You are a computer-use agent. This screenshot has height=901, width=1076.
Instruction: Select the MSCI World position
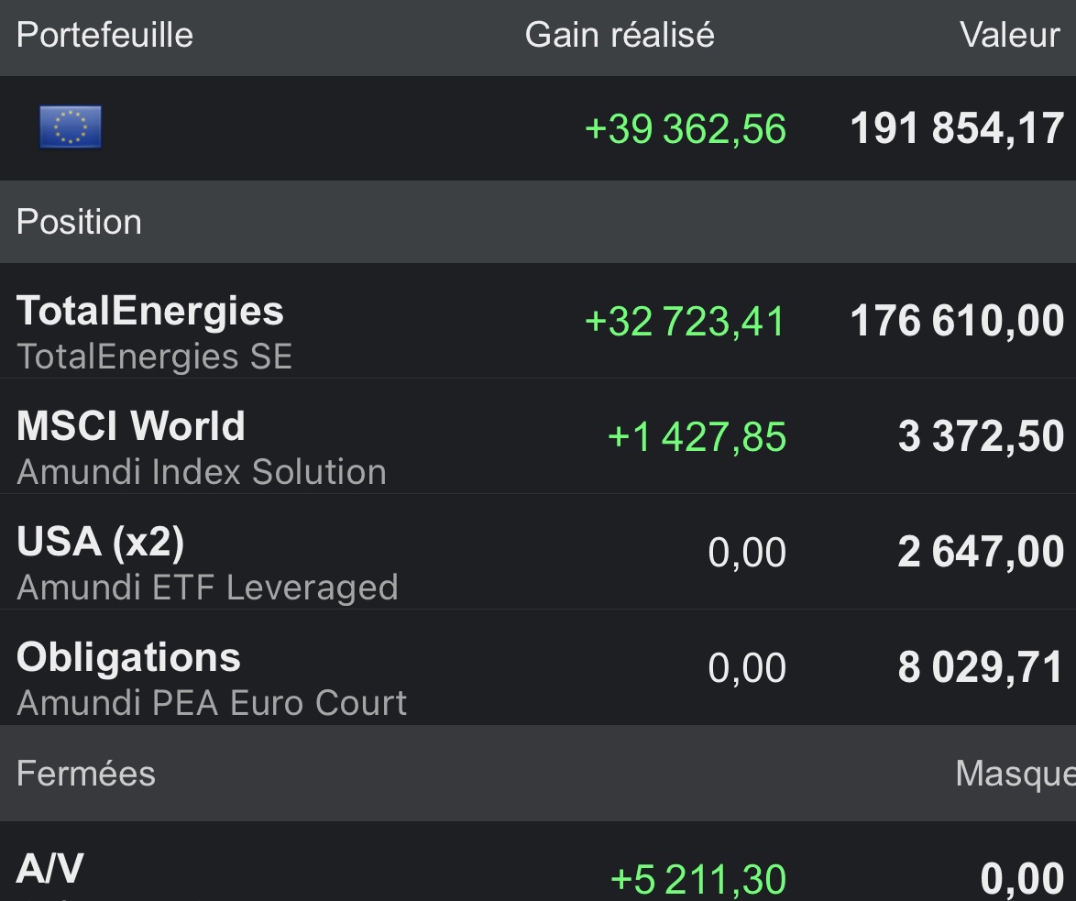pos(538,435)
